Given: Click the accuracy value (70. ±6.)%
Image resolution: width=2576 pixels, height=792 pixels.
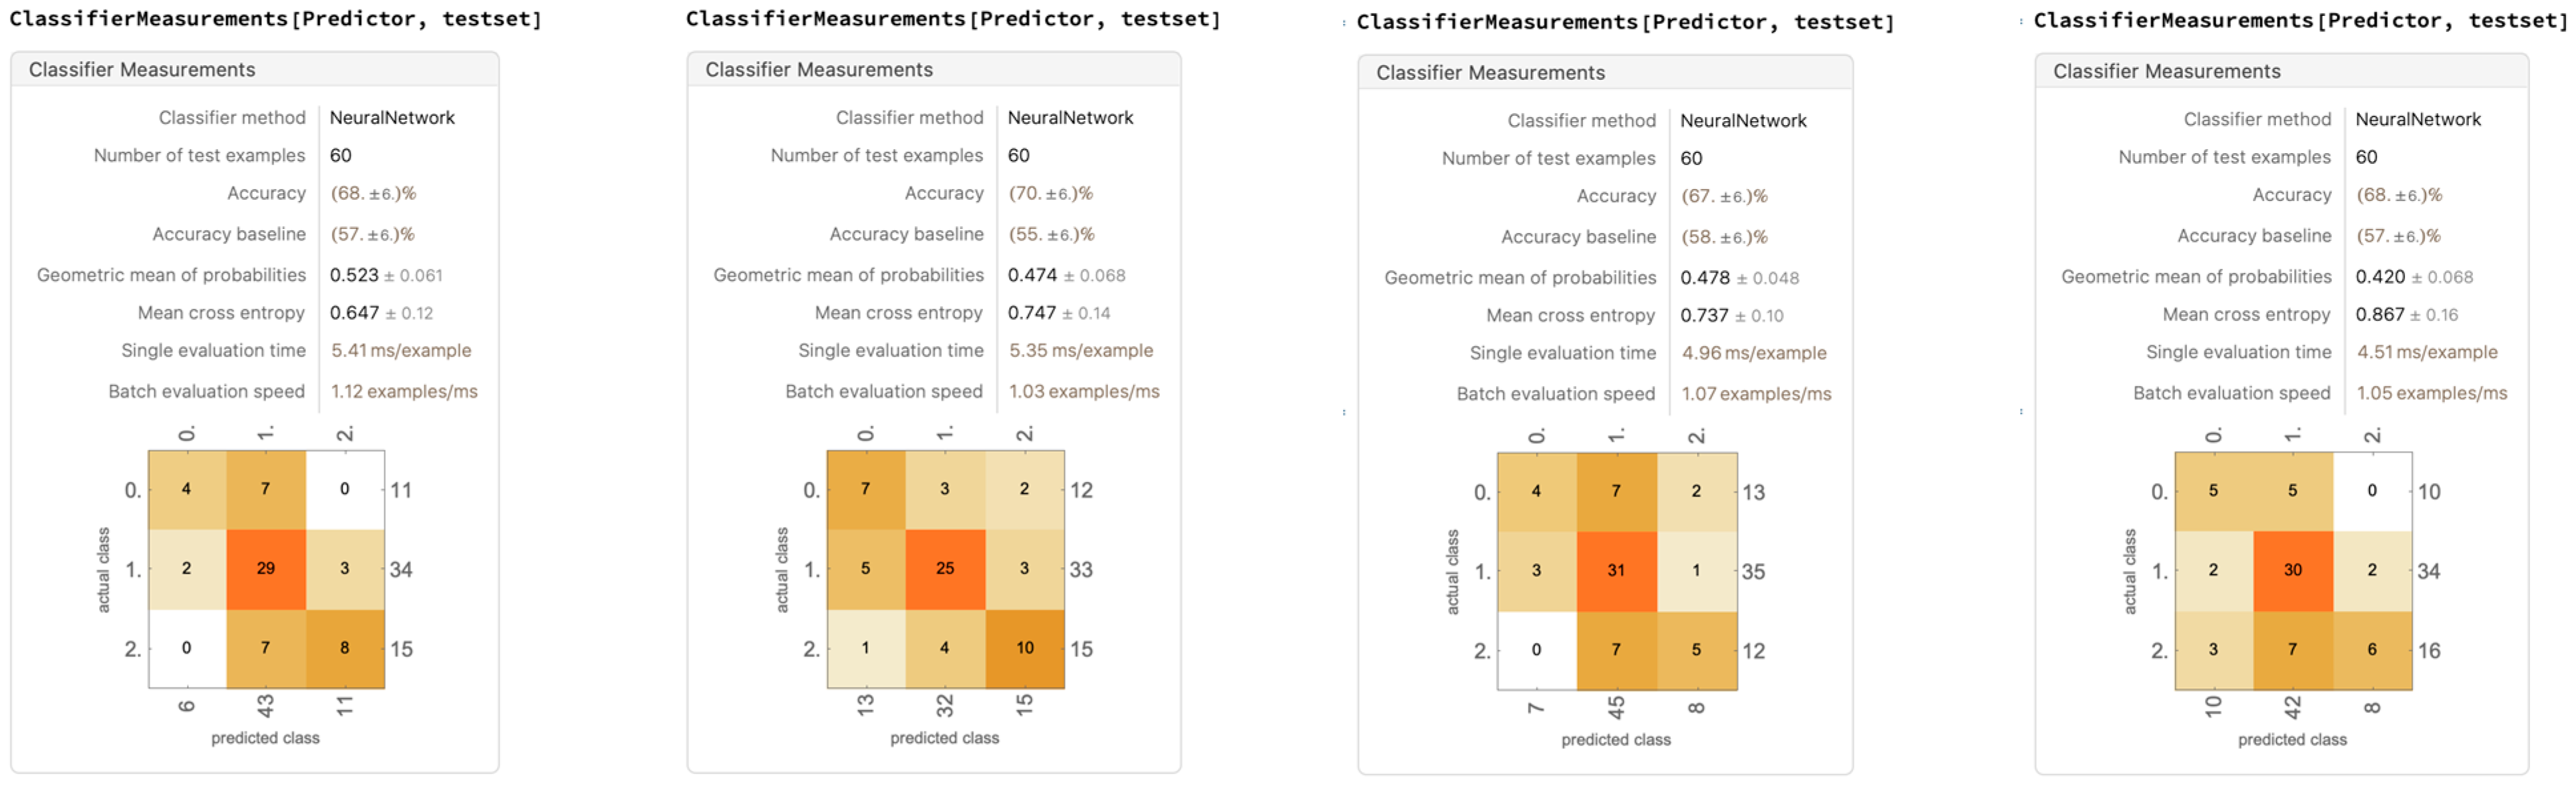Looking at the screenshot, I should 1050,193.
